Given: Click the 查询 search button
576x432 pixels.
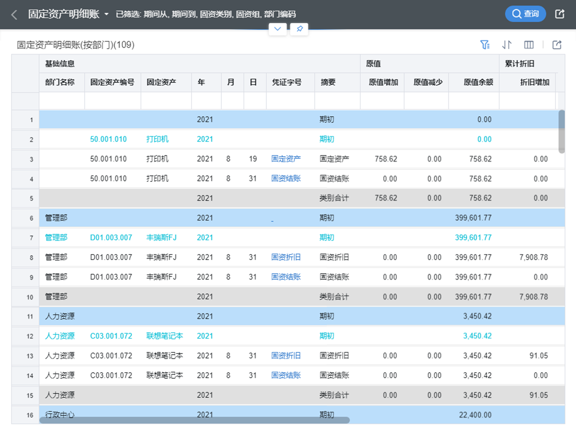Looking at the screenshot, I should (x=525, y=14).
